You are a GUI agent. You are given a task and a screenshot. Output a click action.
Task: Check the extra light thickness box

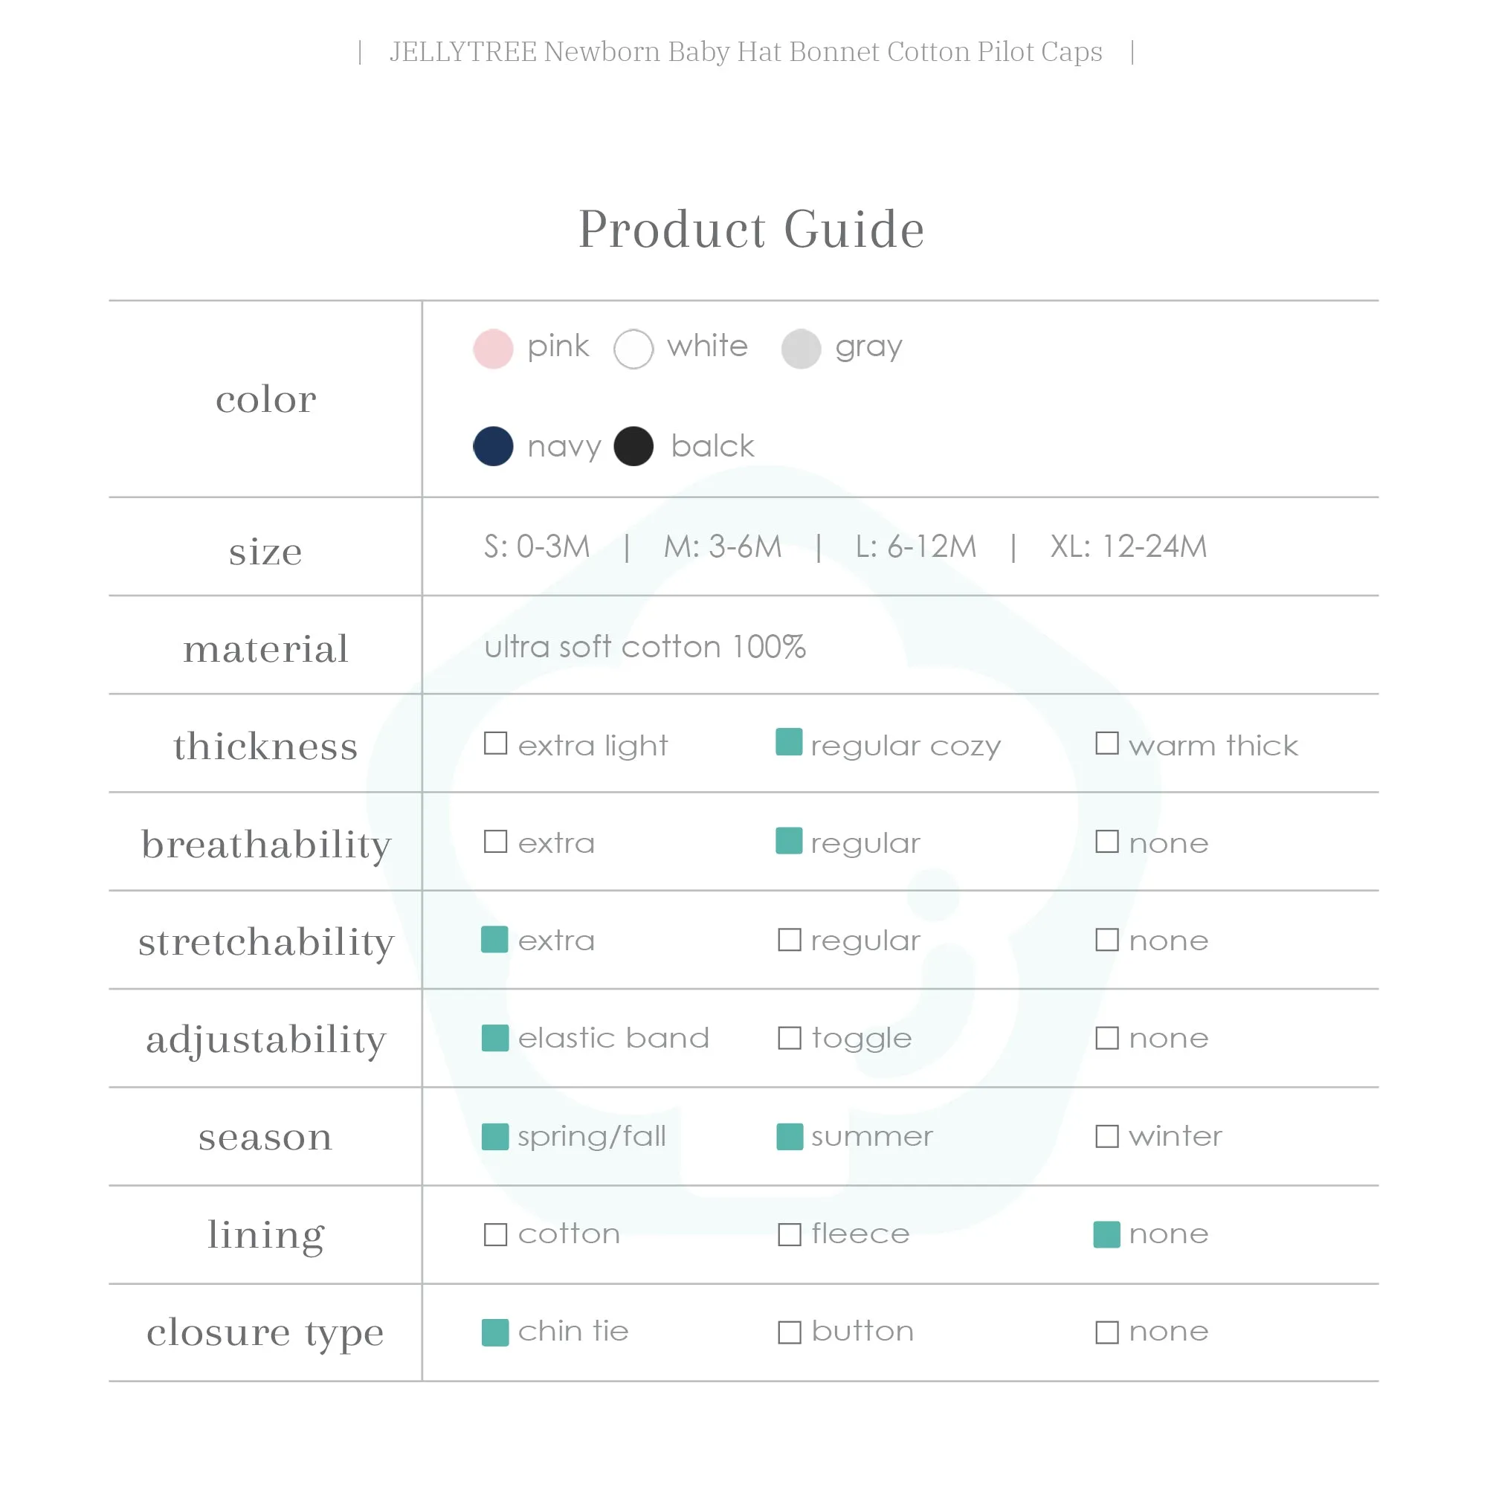[x=495, y=744]
